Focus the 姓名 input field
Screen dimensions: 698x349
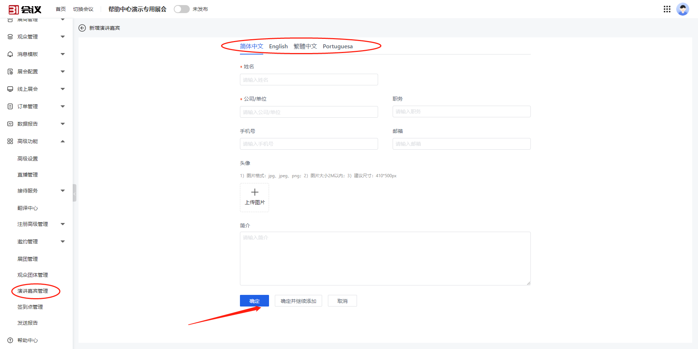point(309,80)
